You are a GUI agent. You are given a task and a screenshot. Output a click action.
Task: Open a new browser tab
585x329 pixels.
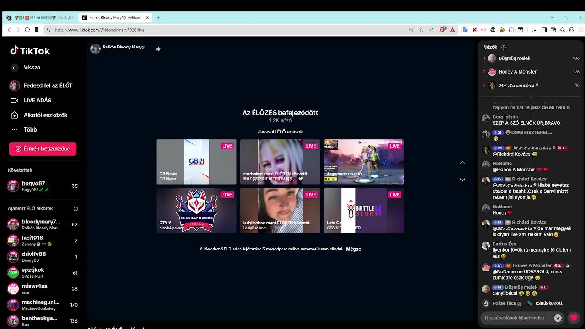click(x=158, y=18)
